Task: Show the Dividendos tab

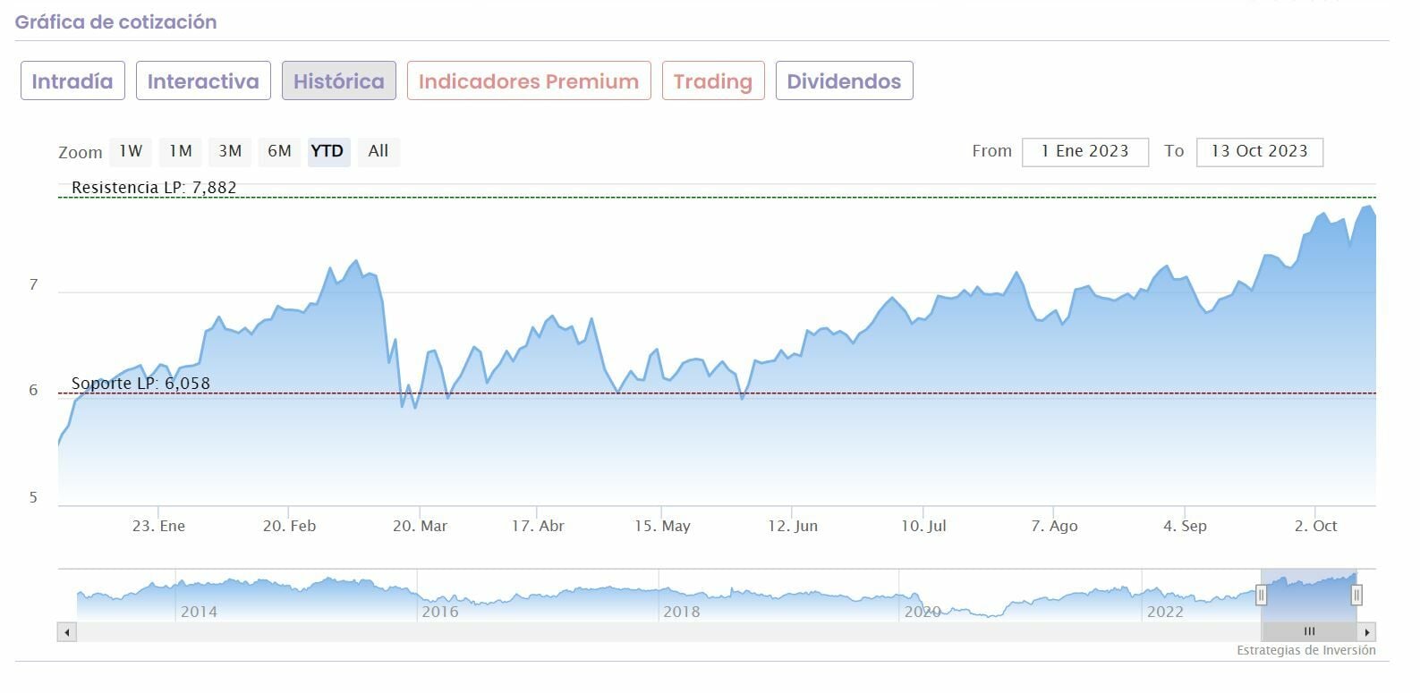Action: coord(844,81)
